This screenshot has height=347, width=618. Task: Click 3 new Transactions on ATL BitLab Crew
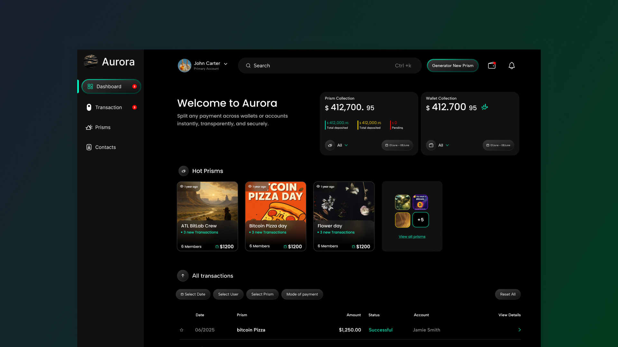pyautogui.click(x=201, y=232)
